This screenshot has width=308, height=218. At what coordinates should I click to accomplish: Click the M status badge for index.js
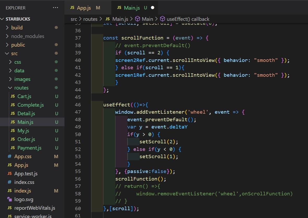point(56,191)
